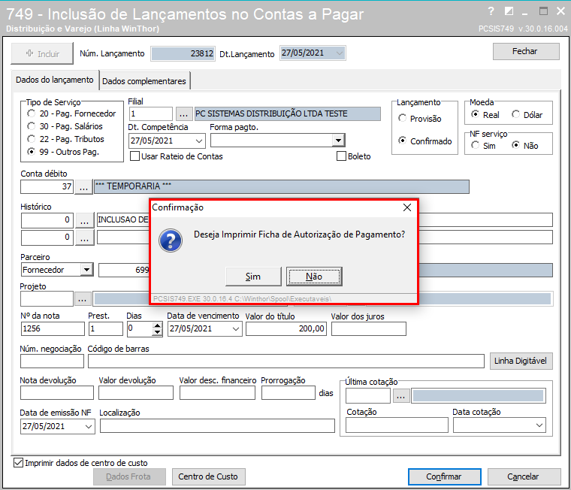
Task: Click the Fechar button
Action: (x=525, y=51)
